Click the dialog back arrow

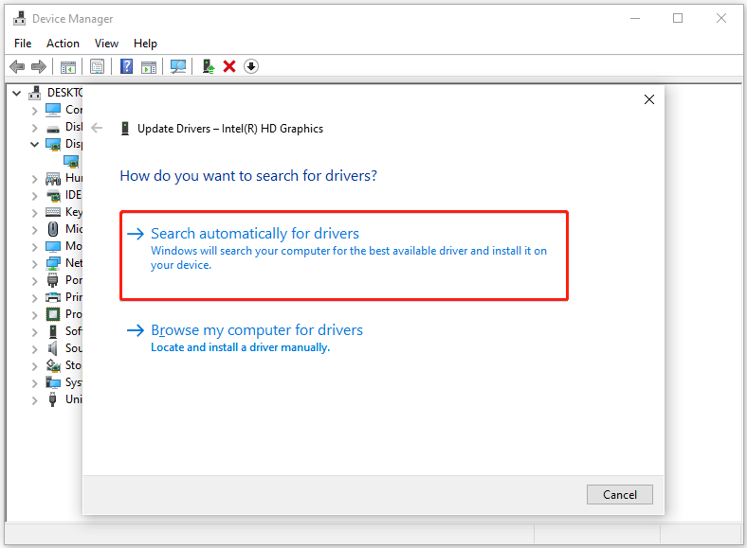(x=98, y=128)
